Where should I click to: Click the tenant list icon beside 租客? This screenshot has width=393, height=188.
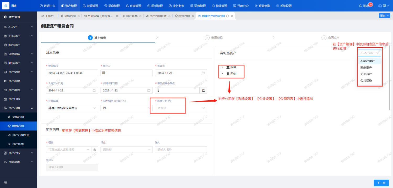click(x=95, y=150)
